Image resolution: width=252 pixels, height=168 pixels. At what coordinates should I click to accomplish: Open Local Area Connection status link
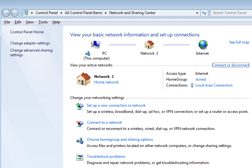click(x=214, y=85)
